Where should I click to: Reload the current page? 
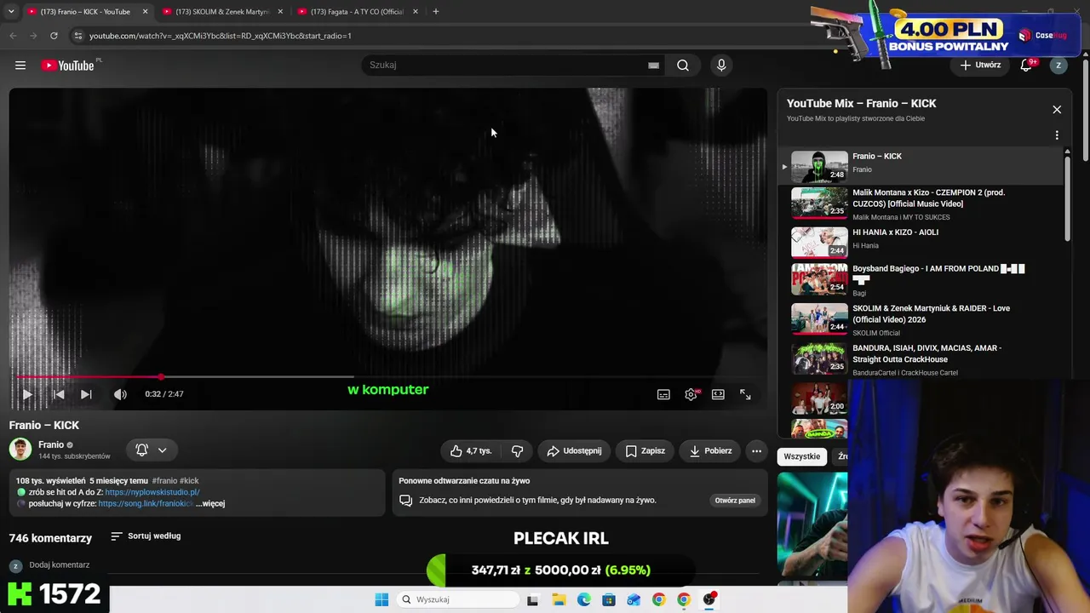coord(54,36)
